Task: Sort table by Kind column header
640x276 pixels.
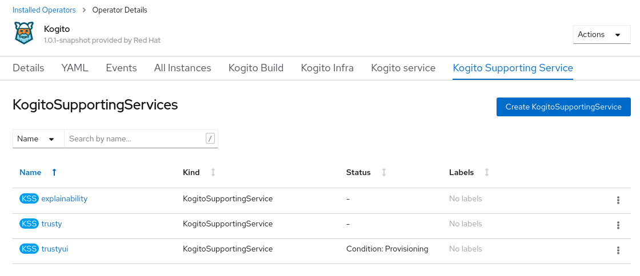Action: point(191,172)
